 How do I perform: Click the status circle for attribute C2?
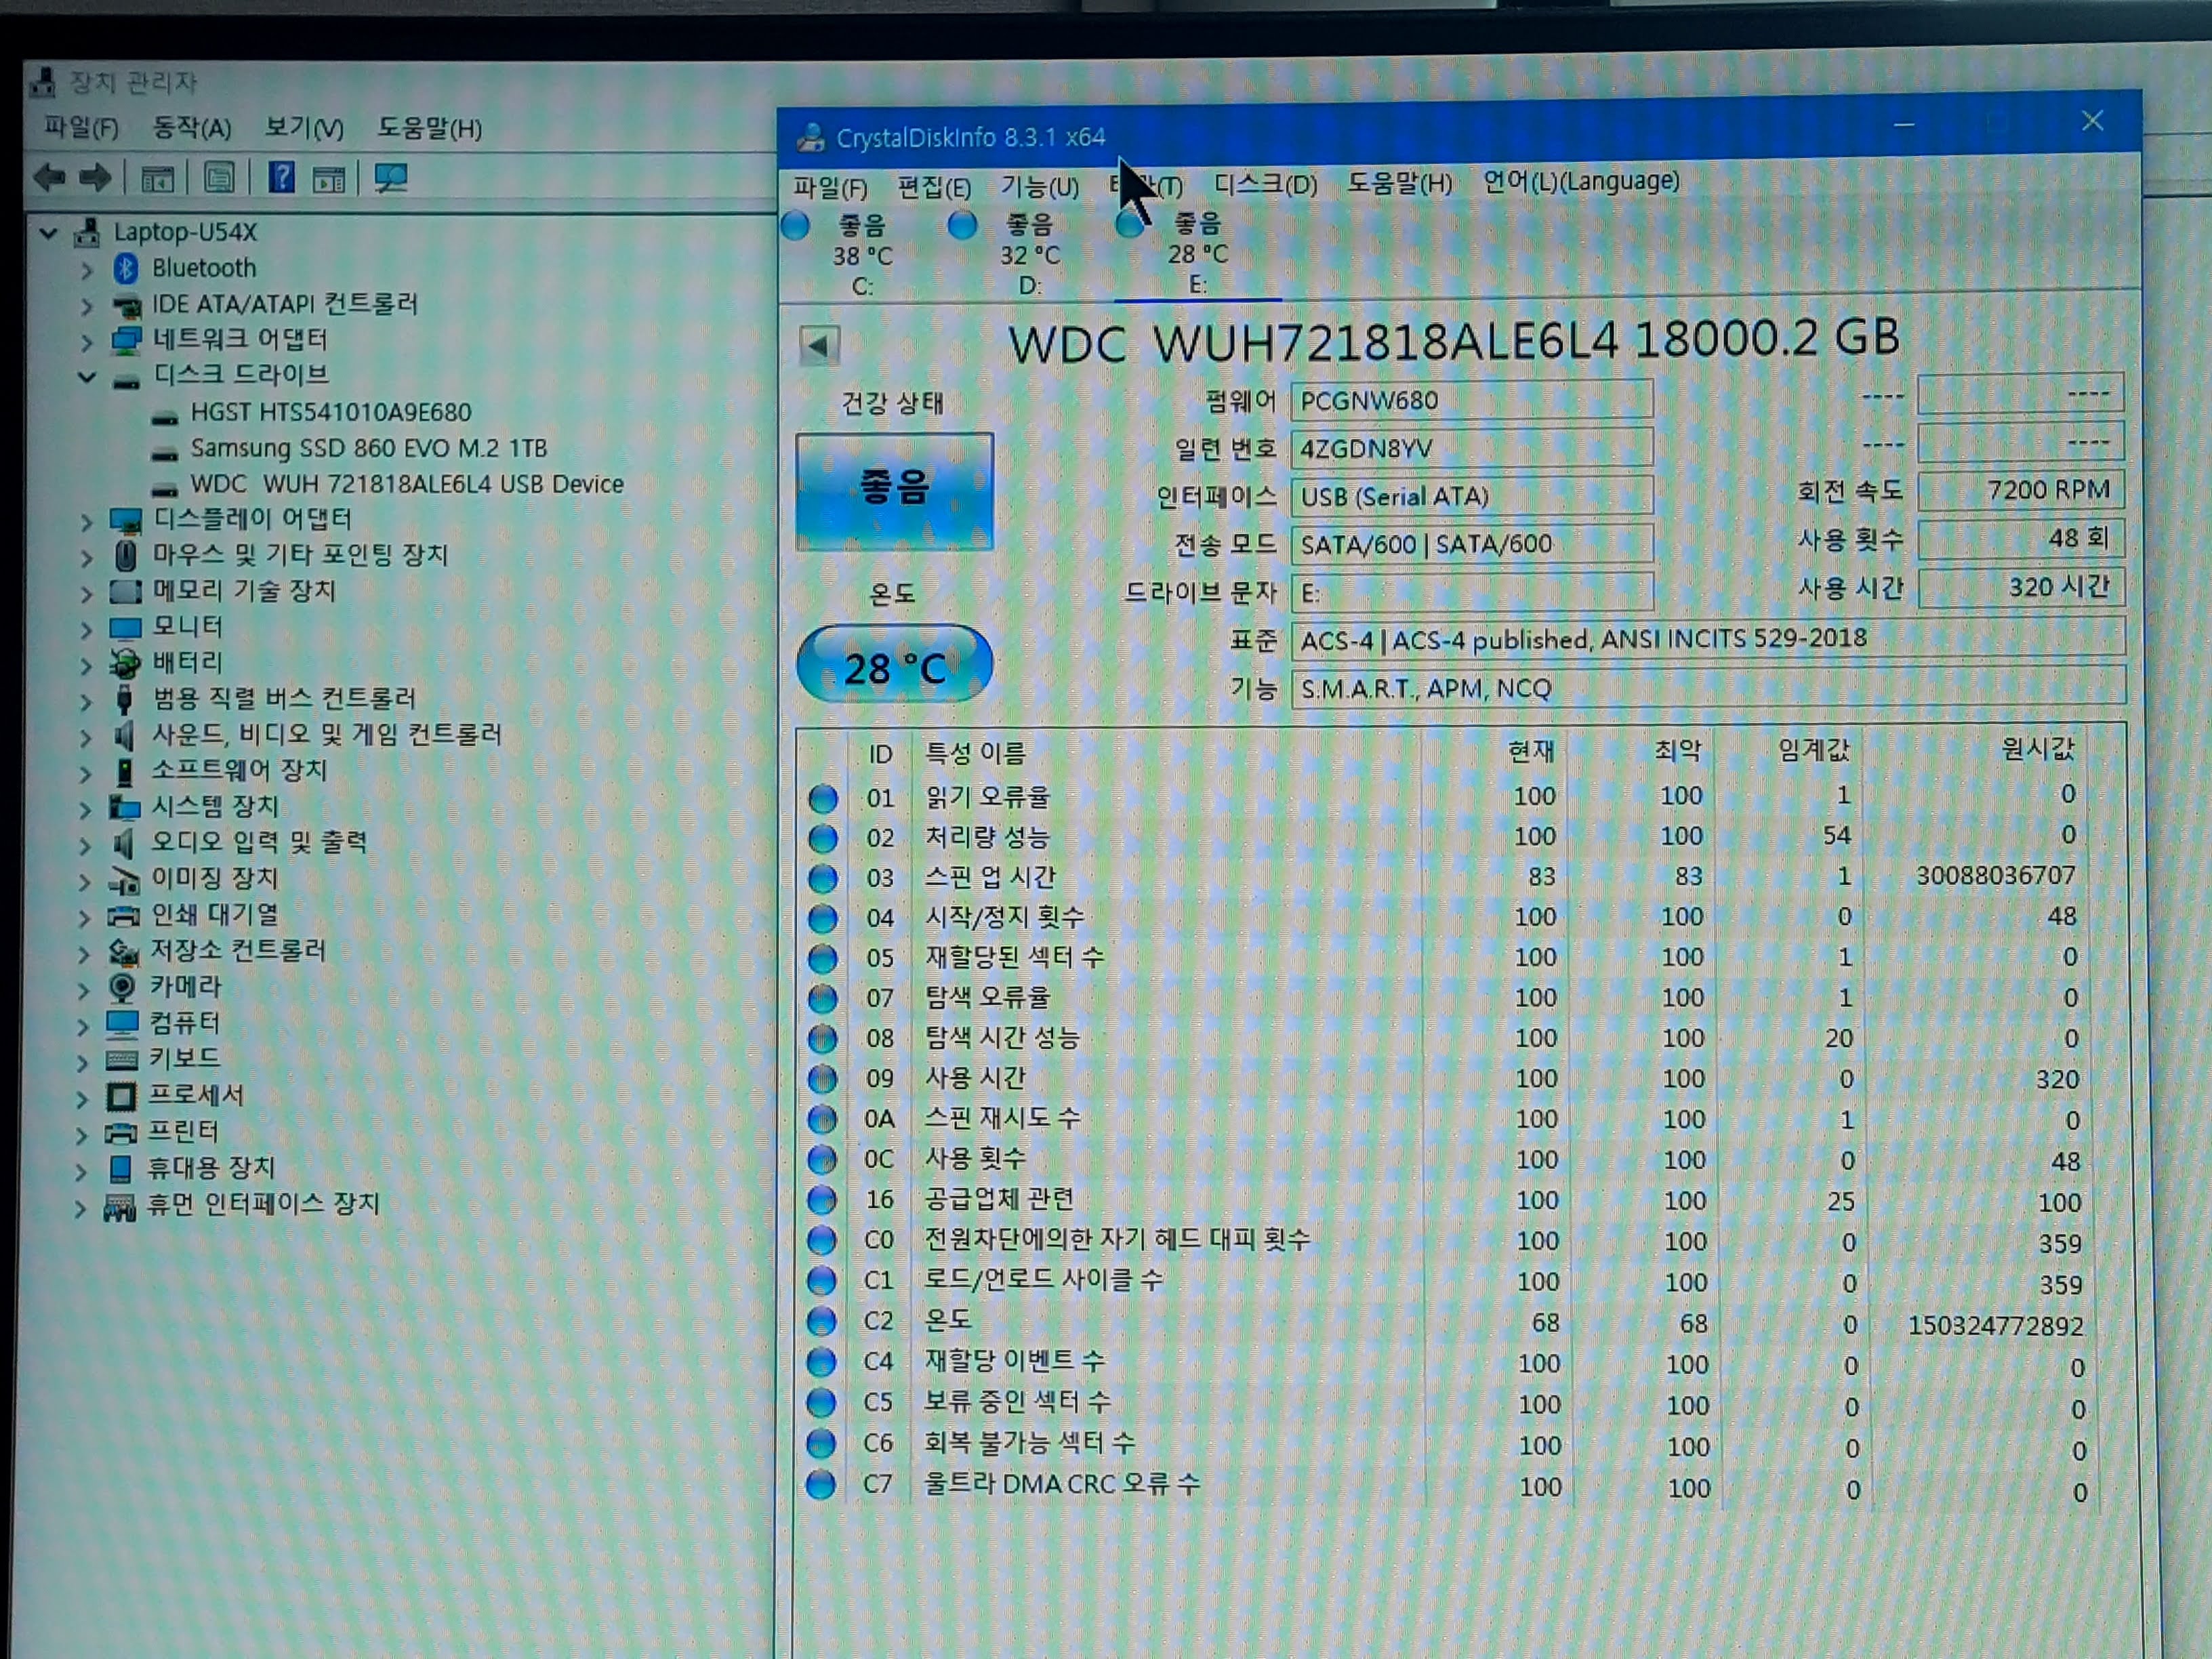(821, 1321)
